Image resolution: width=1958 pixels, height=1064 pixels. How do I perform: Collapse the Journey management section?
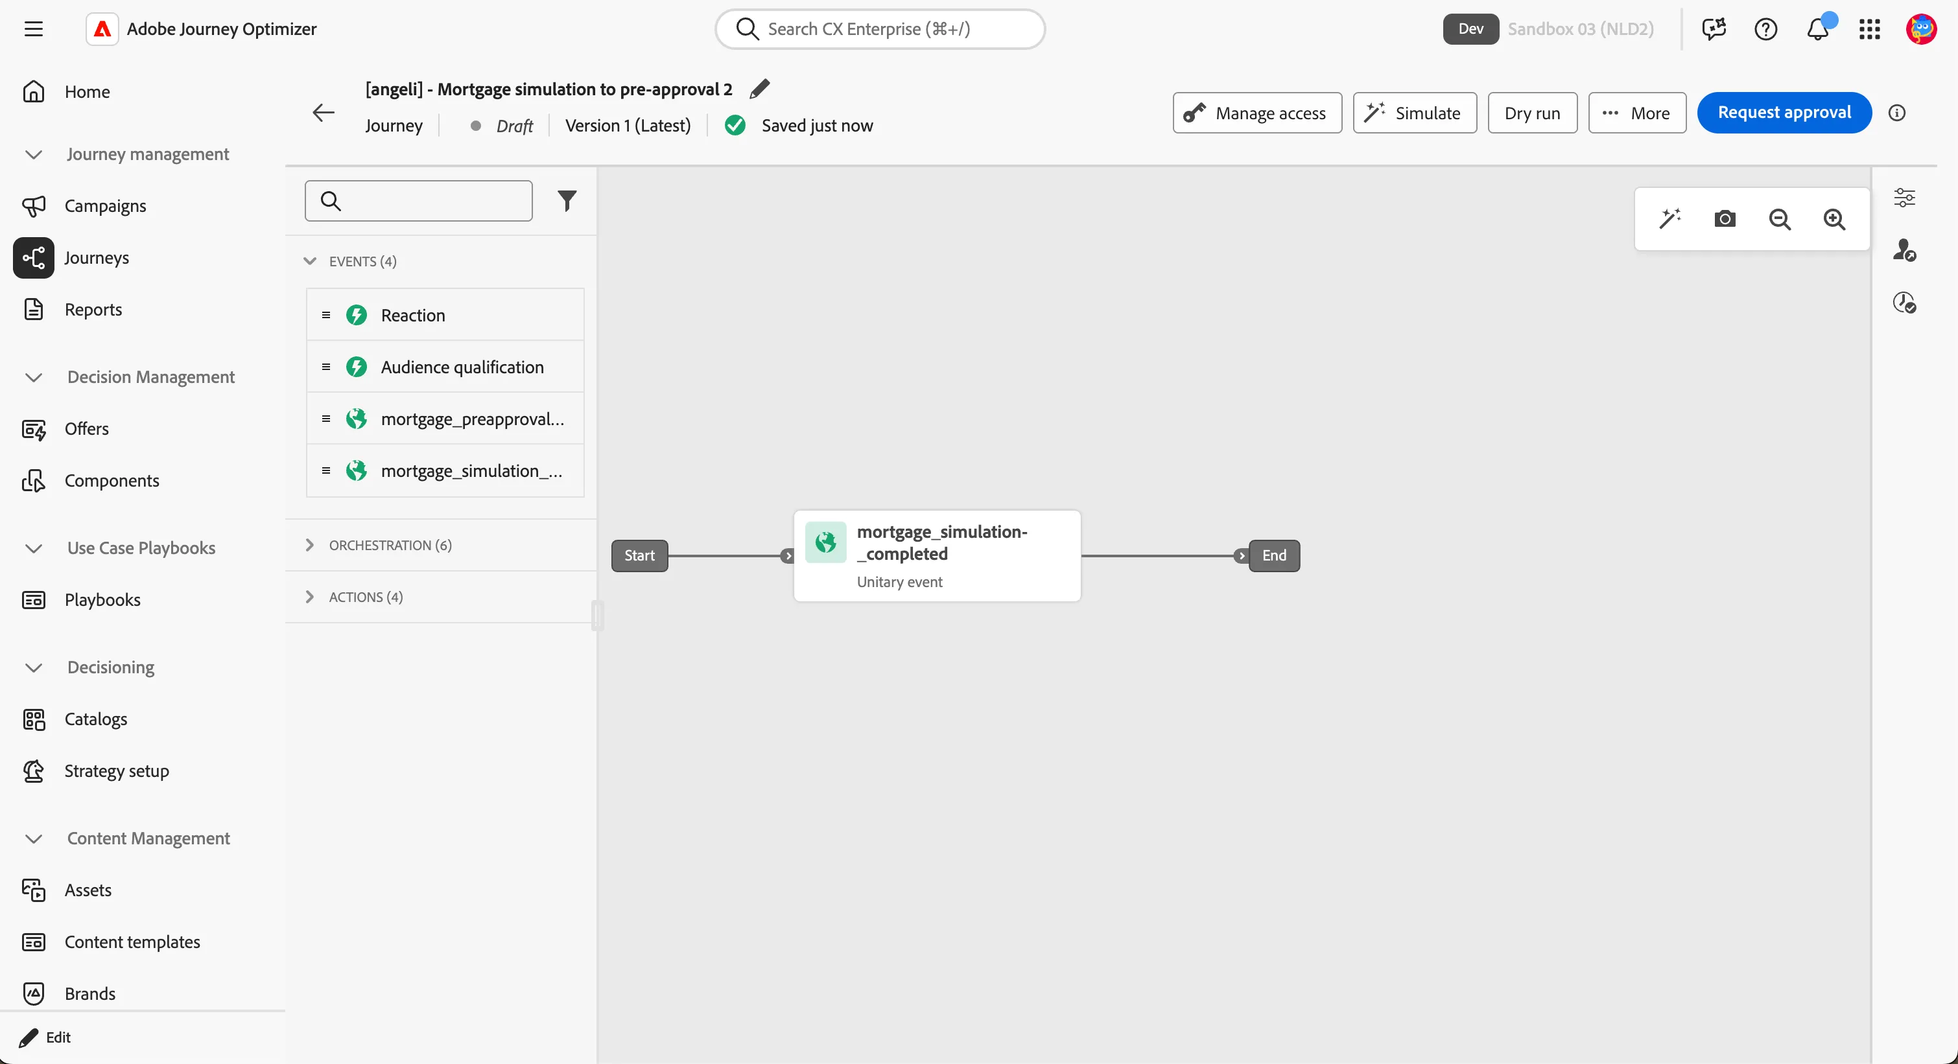(34, 154)
